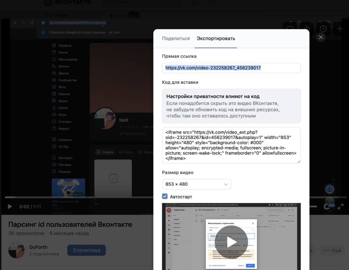Select the Экспортировать tab
This screenshot has width=349, height=270.
coord(216,39)
